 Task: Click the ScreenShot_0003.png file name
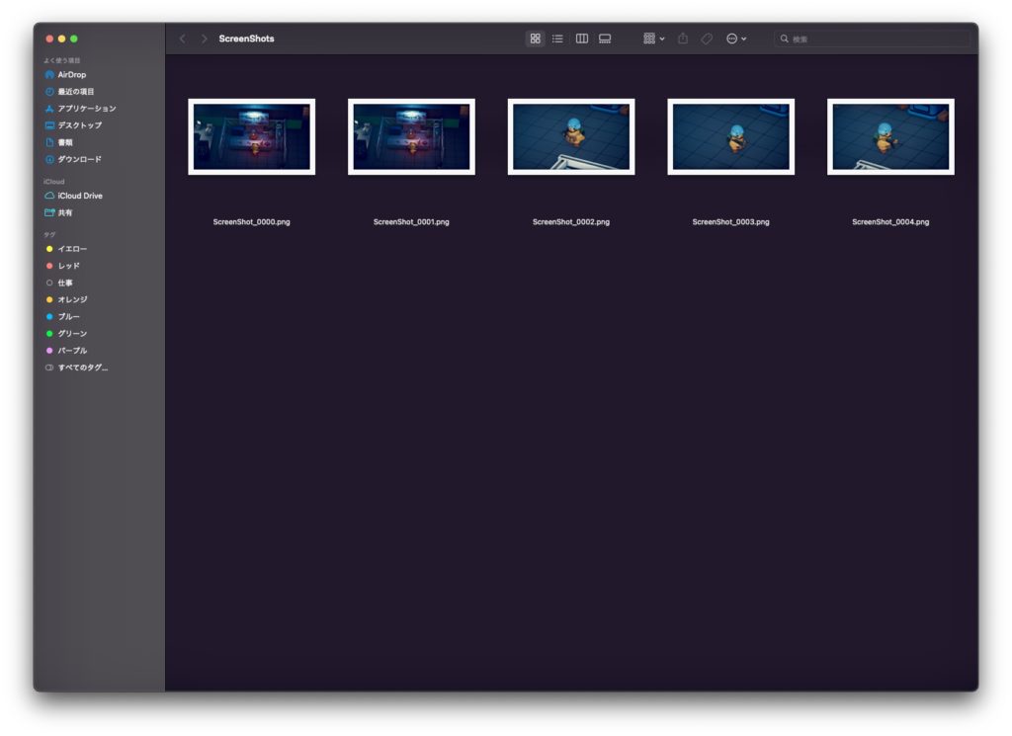pos(730,222)
